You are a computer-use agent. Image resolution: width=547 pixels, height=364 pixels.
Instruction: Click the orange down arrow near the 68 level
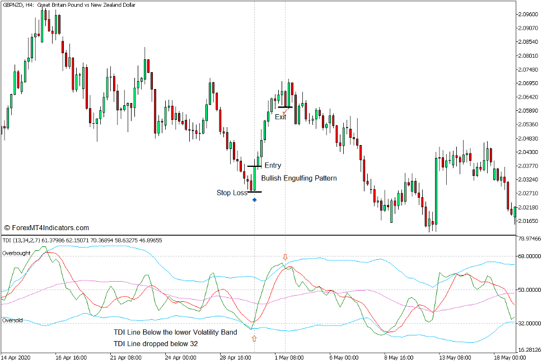click(286, 258)
